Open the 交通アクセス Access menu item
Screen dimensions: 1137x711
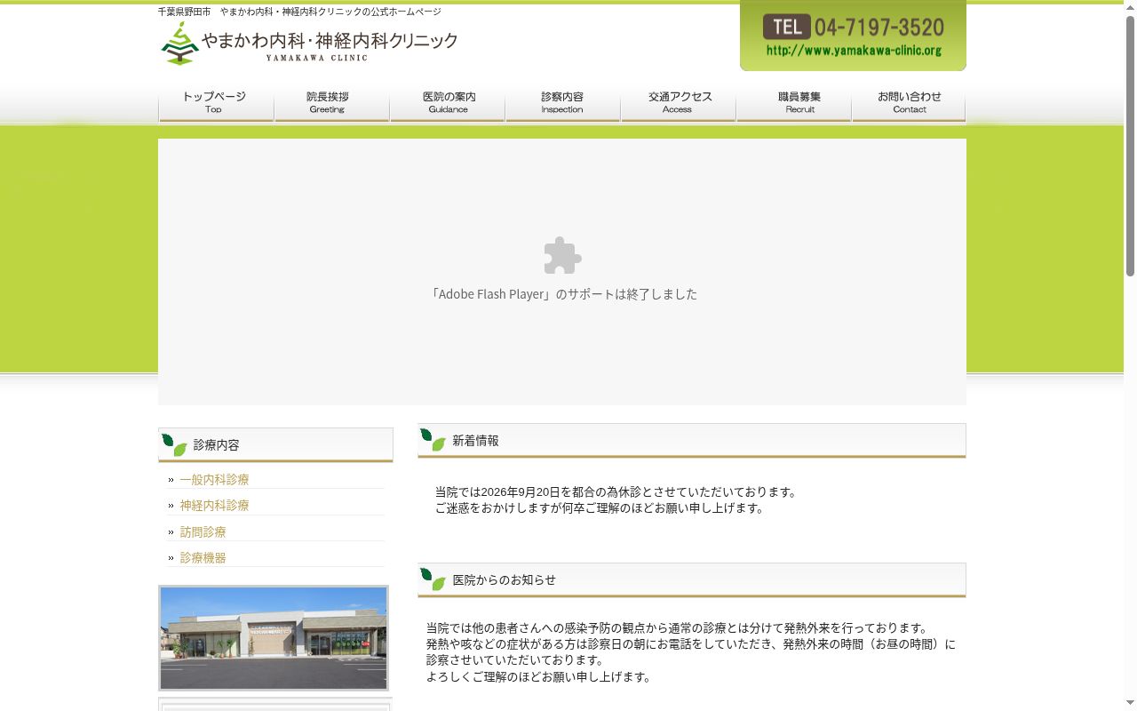678,103
